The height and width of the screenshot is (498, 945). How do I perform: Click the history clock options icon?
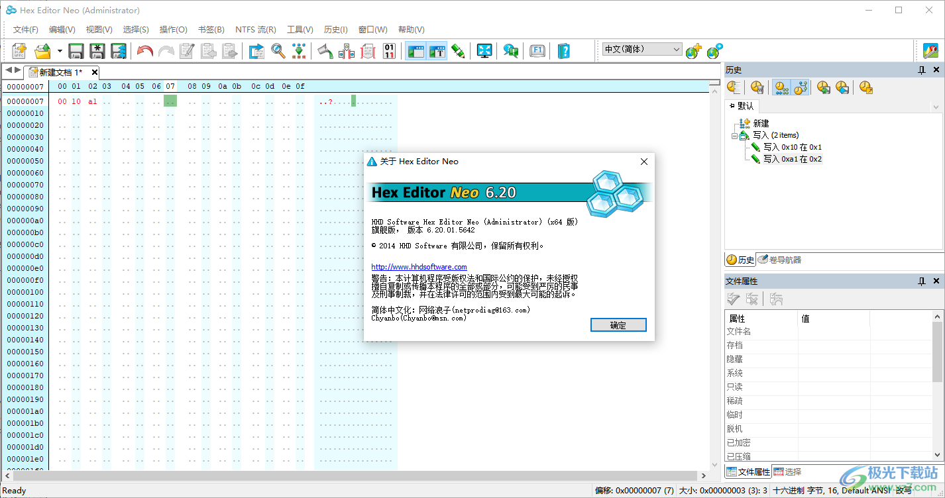[x=866, y=87]
